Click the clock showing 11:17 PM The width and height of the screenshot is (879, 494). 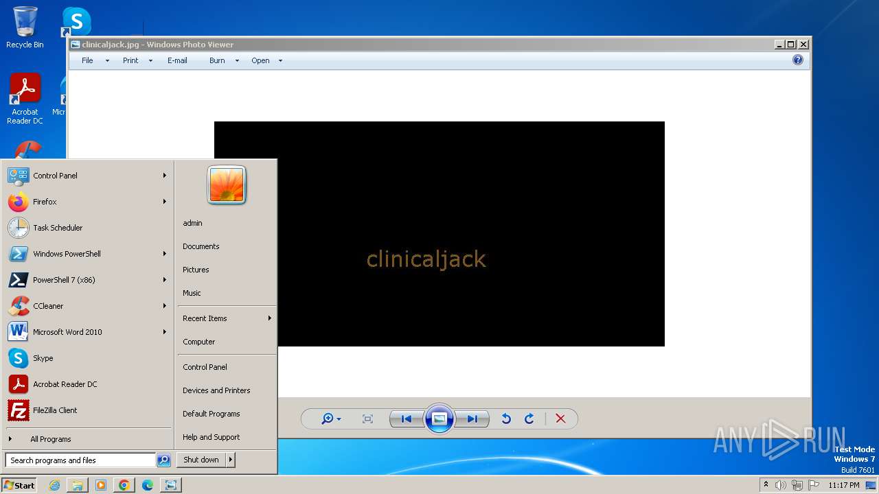(x=844, y=485)
